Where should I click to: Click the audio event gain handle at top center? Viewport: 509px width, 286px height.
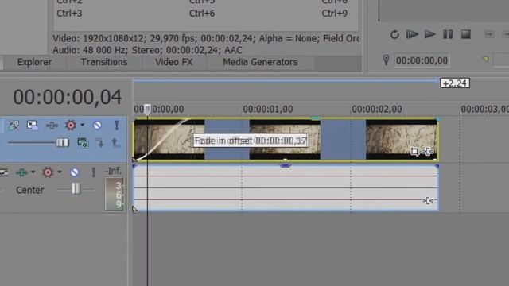285,166
